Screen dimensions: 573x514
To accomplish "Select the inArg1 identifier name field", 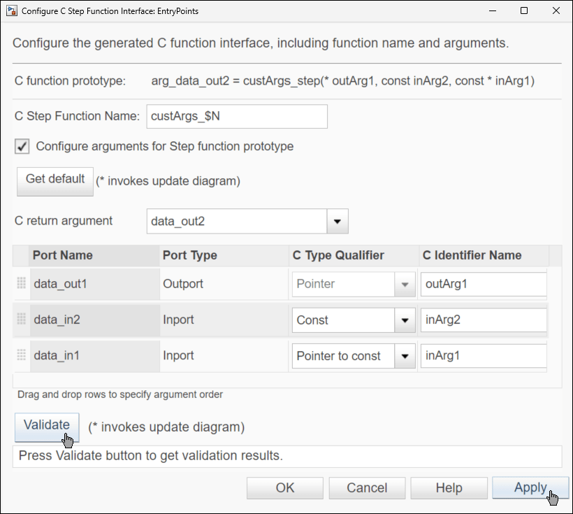I will [x=483, y=356].
